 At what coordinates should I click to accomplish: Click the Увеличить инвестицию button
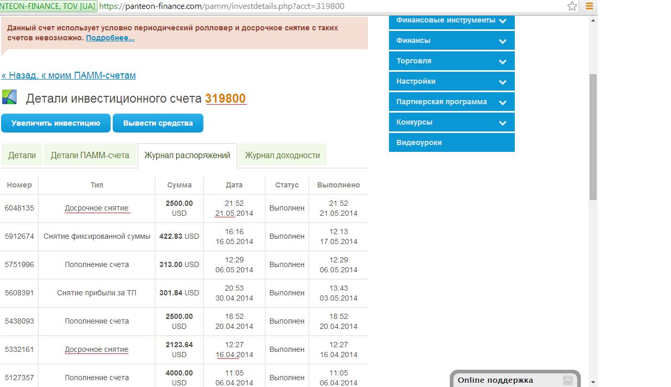pyautogui.click(x=56, y=123)
